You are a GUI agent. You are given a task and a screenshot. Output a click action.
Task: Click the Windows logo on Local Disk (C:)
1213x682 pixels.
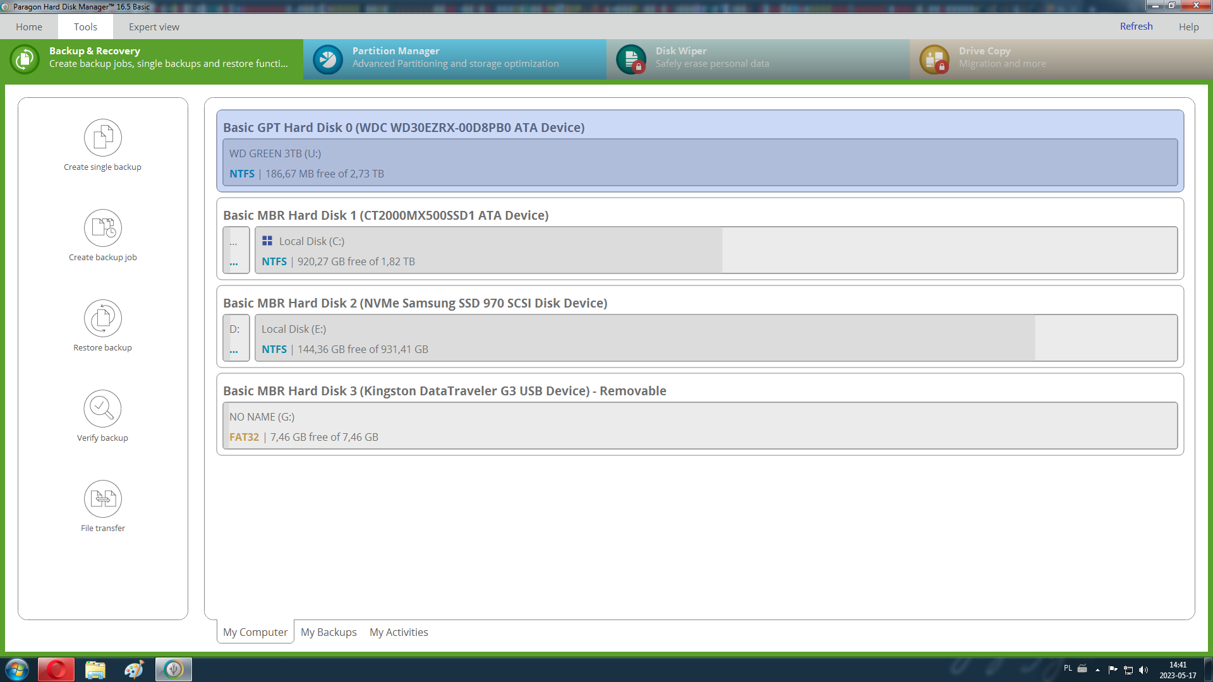[x=267, y=241]
